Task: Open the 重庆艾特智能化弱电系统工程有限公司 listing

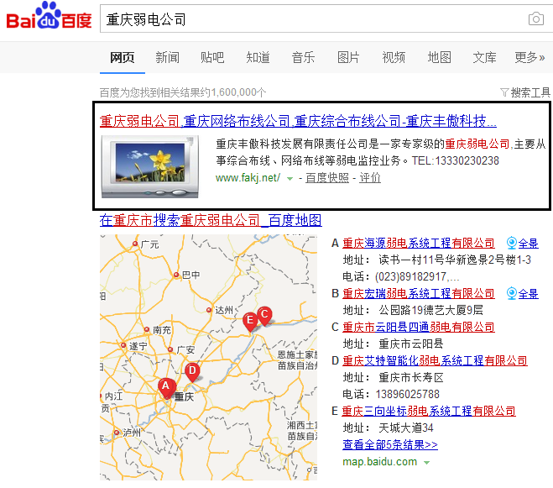Action: [x=435, y=360]
